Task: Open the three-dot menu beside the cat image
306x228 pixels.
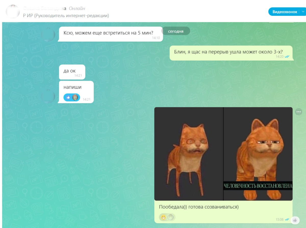Action: point(299,112)
